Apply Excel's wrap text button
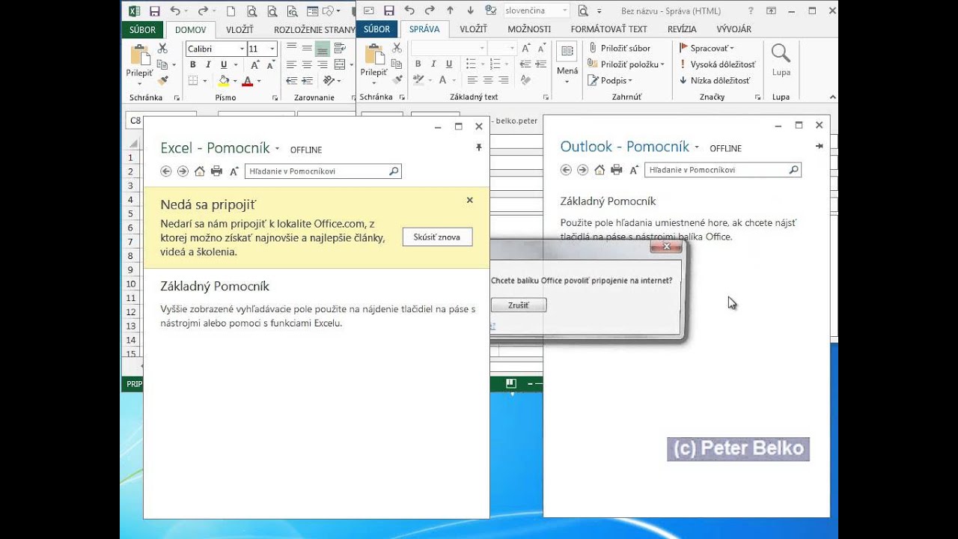This screenshot has height=539, width=958. [x=341, y=49]
